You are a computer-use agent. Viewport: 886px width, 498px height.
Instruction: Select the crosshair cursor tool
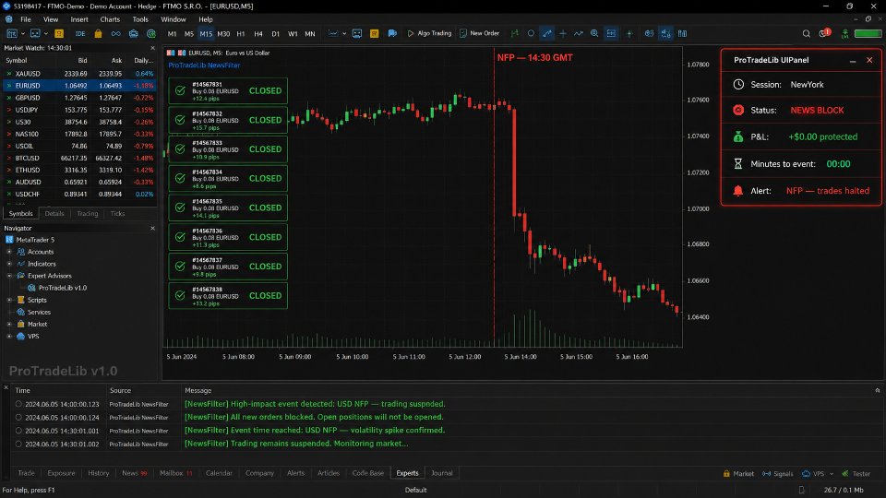click(x=563, y=34)
